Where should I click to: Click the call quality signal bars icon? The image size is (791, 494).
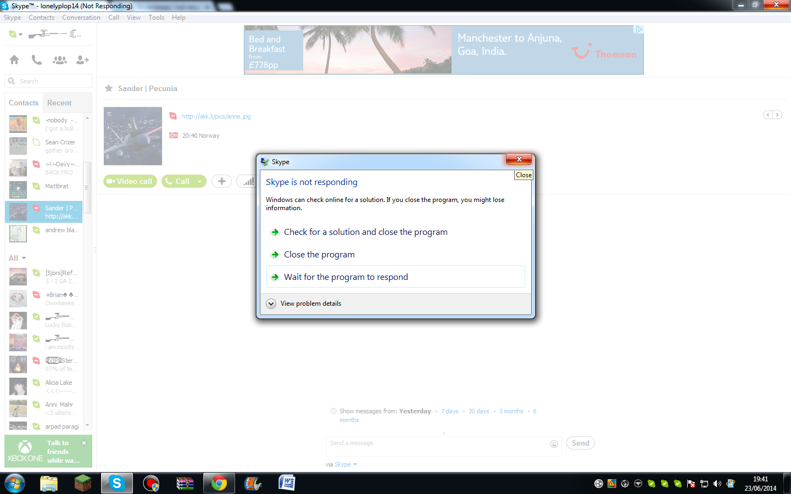pos(248,181)
